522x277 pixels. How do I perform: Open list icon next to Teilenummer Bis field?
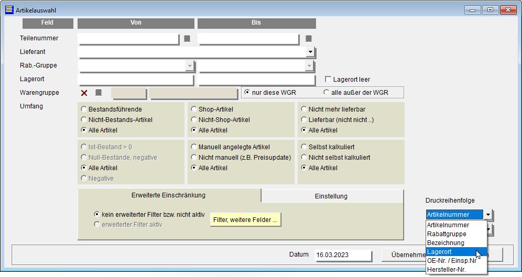tap(309, 39)
